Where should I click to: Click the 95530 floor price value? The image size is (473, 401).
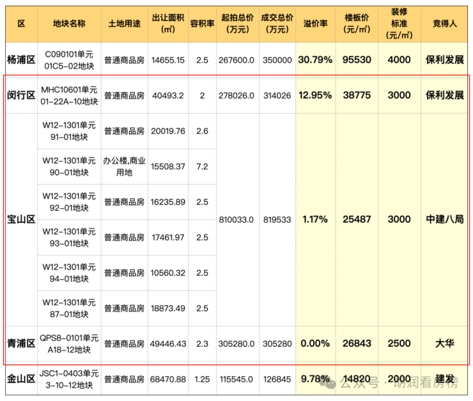click(357, 60)
